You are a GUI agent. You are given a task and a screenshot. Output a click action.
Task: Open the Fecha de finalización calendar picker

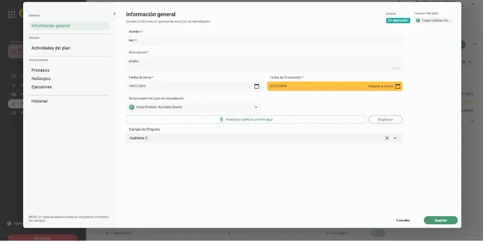pos(397,86)
